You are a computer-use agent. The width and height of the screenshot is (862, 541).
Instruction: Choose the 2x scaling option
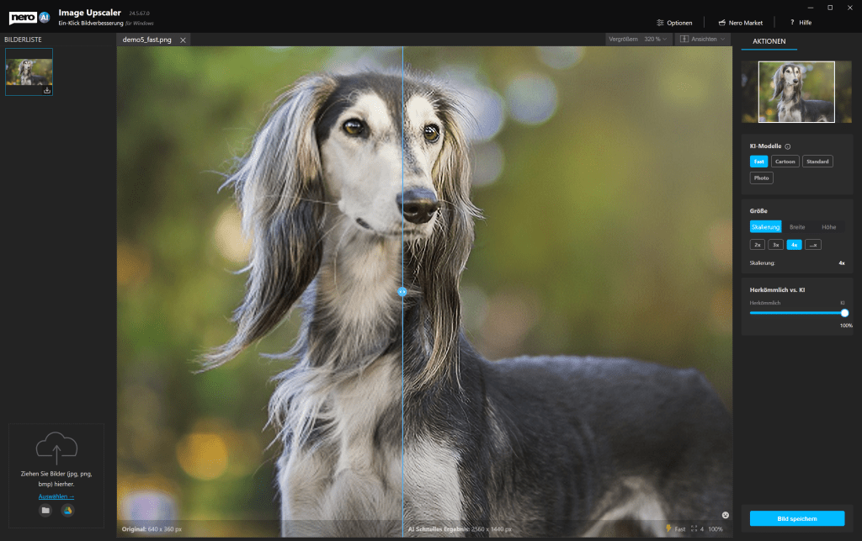[x=758, y=245]
